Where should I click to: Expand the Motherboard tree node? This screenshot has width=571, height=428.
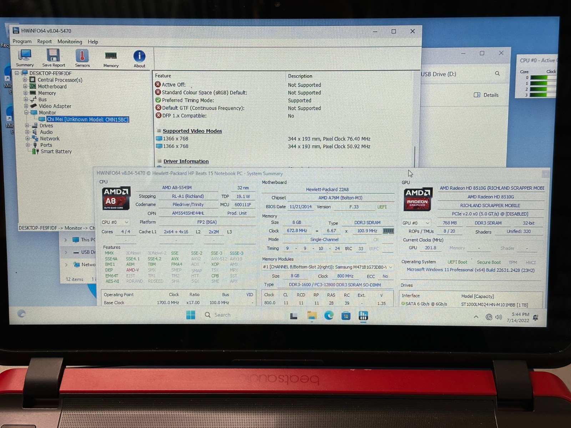coord(25,86)
